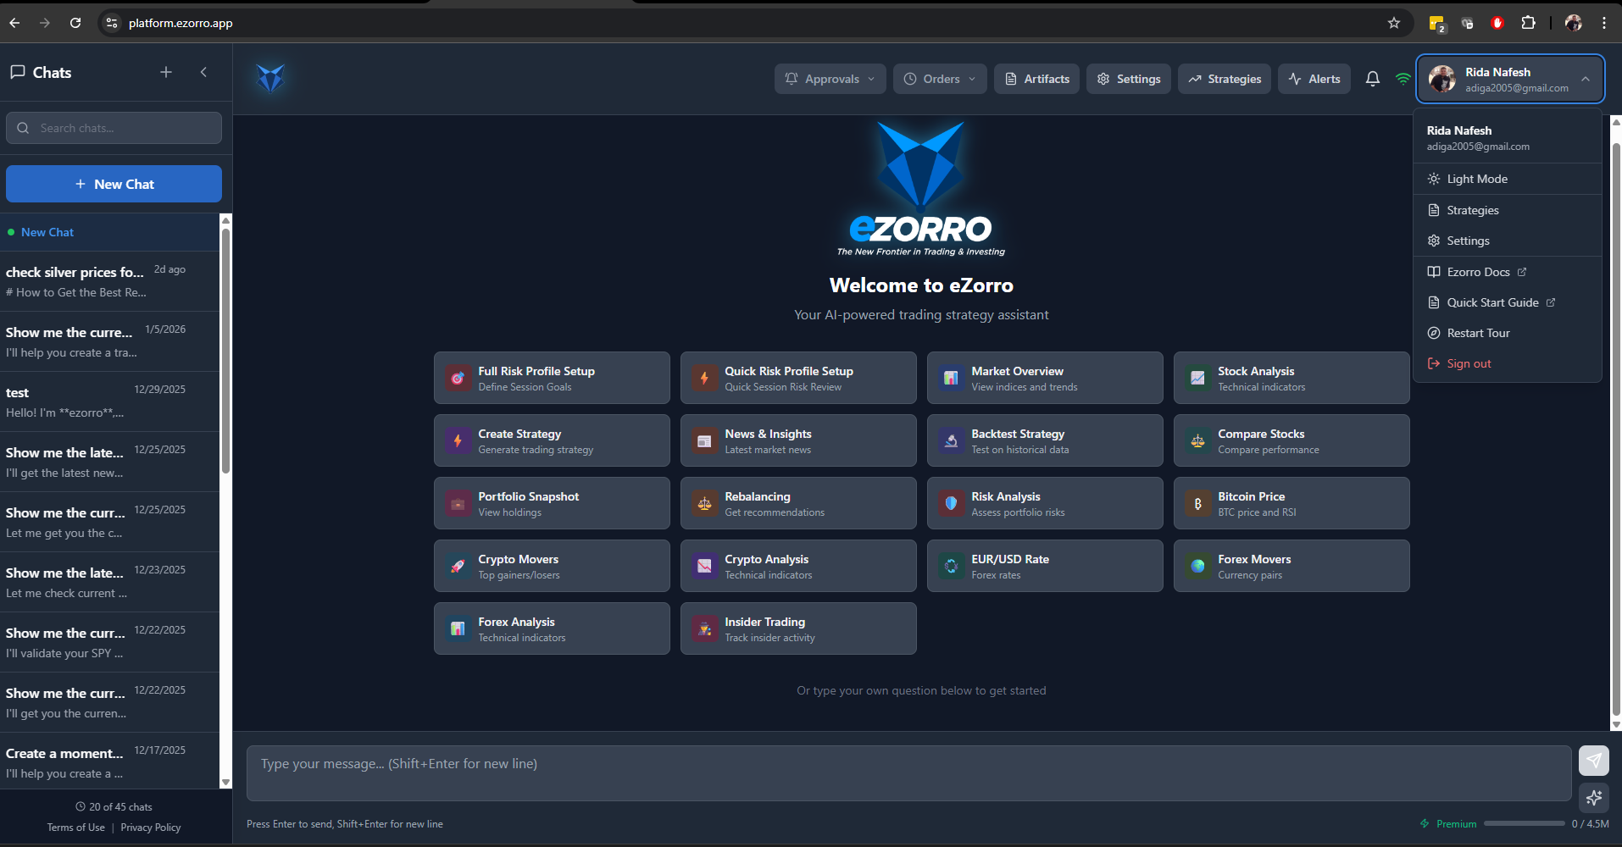This screenshot has height=847, width=1622.
Task: Click the browser address bar
Action: (x=754, y=23)
